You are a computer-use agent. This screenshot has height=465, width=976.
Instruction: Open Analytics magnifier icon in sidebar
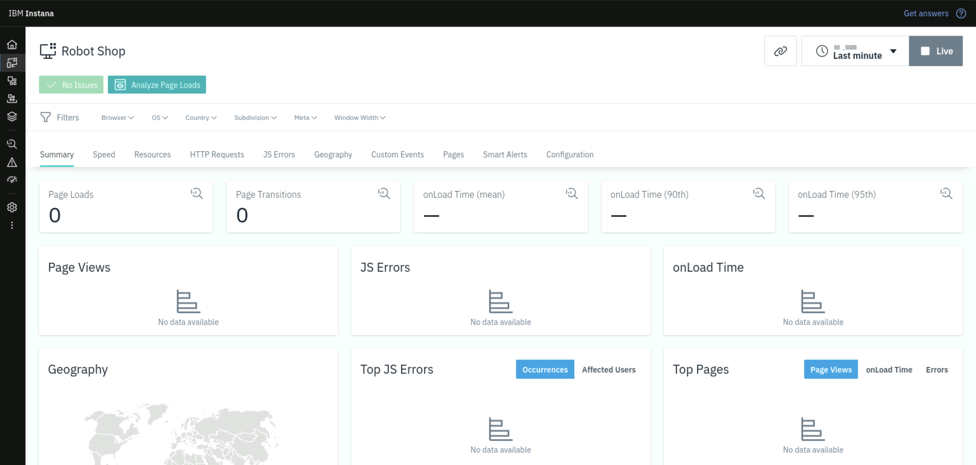pos(12,144)
